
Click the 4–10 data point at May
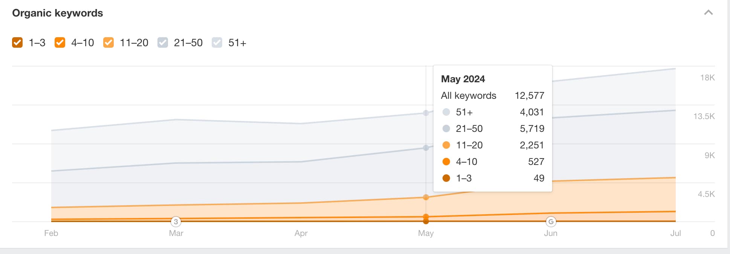pos(426,216)
